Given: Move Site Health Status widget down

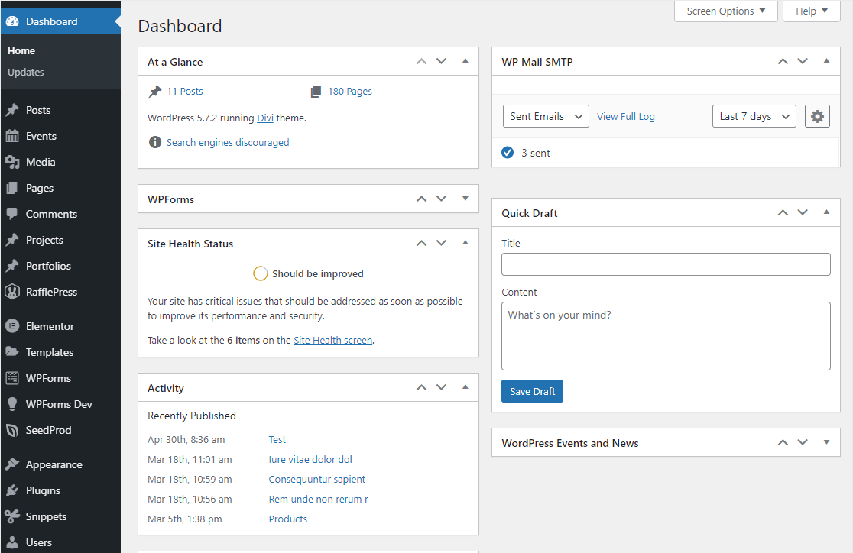Looking at the screenshot, I should [441, 243].
